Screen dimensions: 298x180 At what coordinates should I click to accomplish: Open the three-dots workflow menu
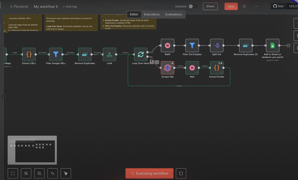point(256,6)
